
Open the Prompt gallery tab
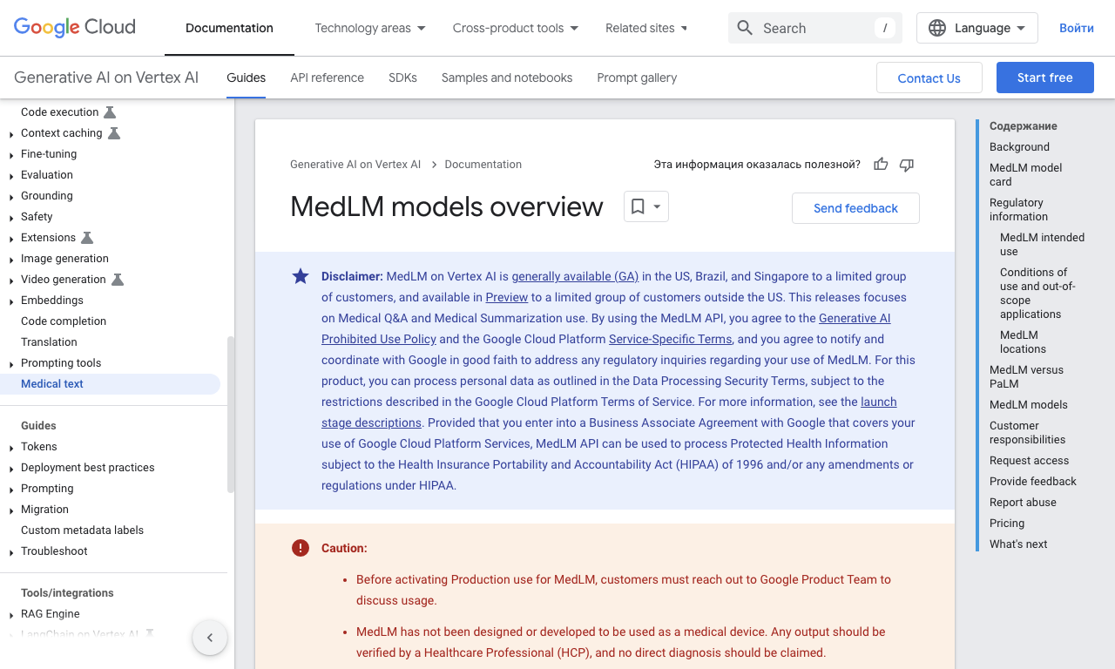coord(637,78)
